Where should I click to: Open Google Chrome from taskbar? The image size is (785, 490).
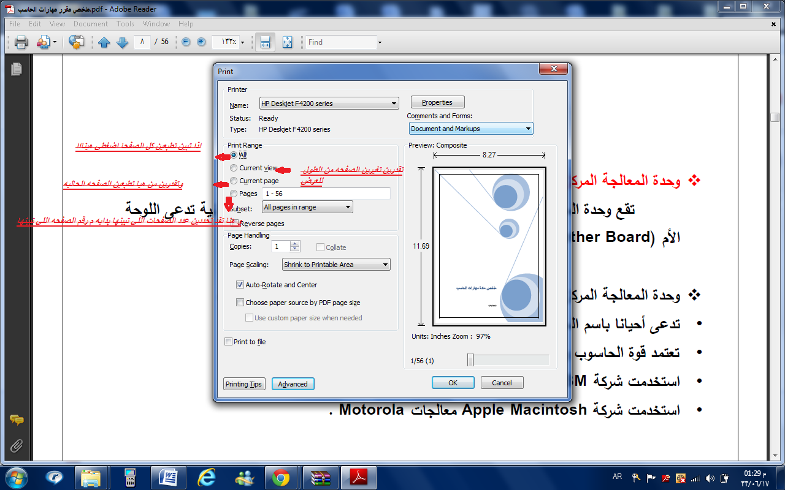pos(281,477)
